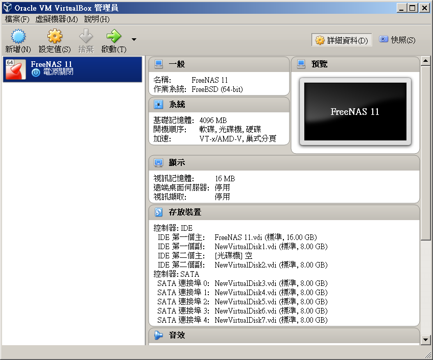The width and height of the screenshot is (433, 360).
Task: Click the NewVirtualDisk7.vdi SATA entry
Action: coord(271,320)
